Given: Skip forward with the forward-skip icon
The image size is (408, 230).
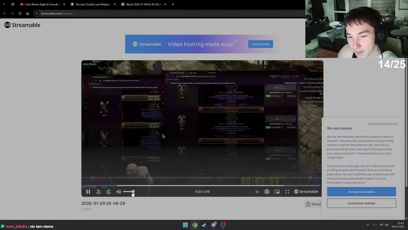Looking at the screenshot, I should pos(108,192).
